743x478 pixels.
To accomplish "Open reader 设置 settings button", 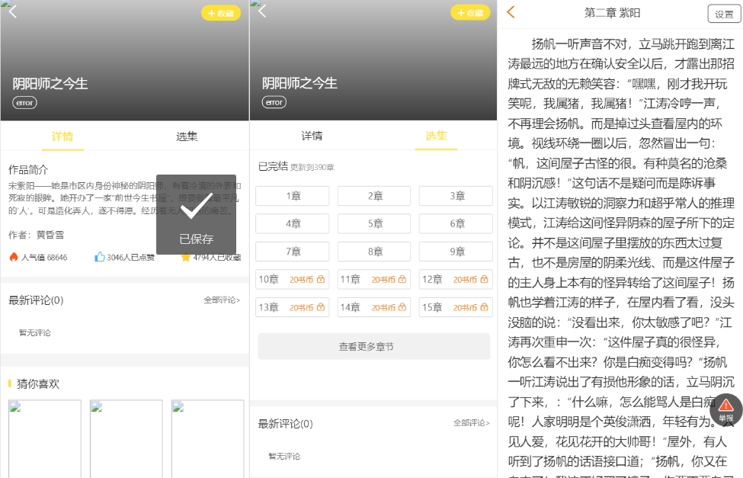I will [724, 14].
